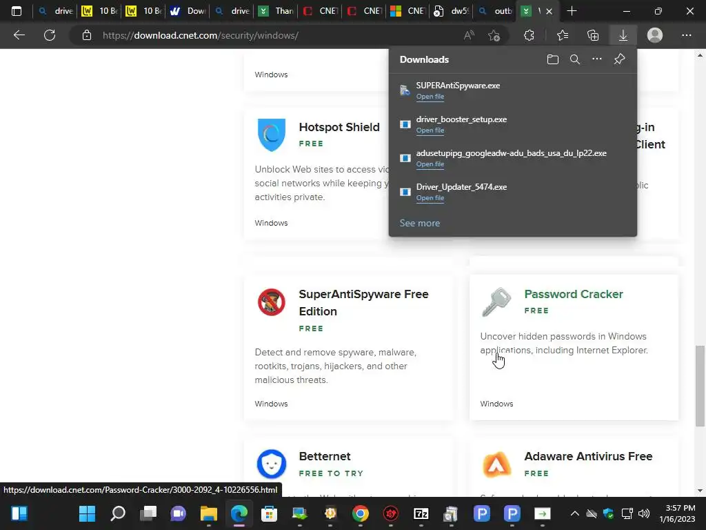Open the Password Cracker title link
The height and width of the screenshot is (530, 706).
[574, 294]
